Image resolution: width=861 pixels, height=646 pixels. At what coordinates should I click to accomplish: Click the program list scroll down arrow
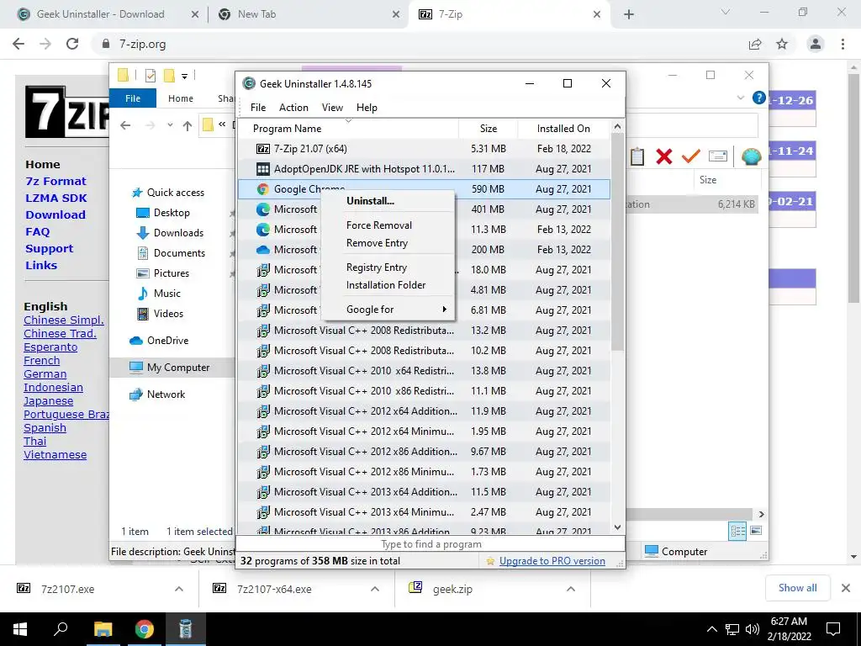(x=617, y=527)
